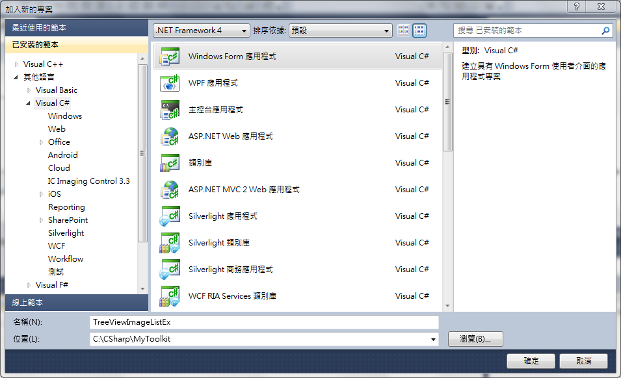Click the 確定 OK button
The width and height of the screenshot is (621, 378).
click(531, 361)
